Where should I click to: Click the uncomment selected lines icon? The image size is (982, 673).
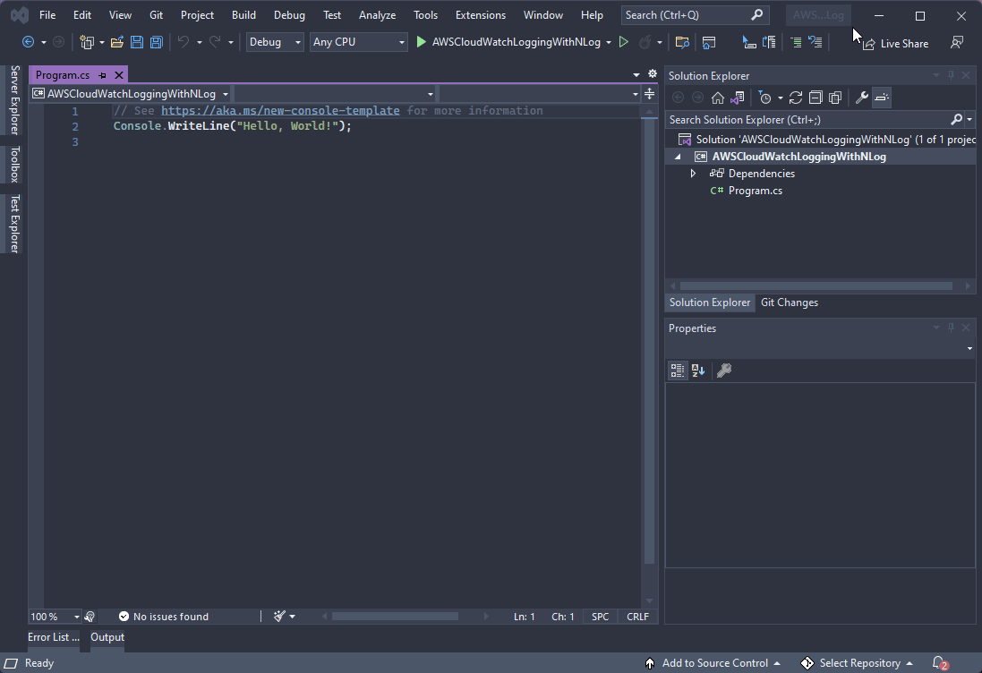[815, 42]
